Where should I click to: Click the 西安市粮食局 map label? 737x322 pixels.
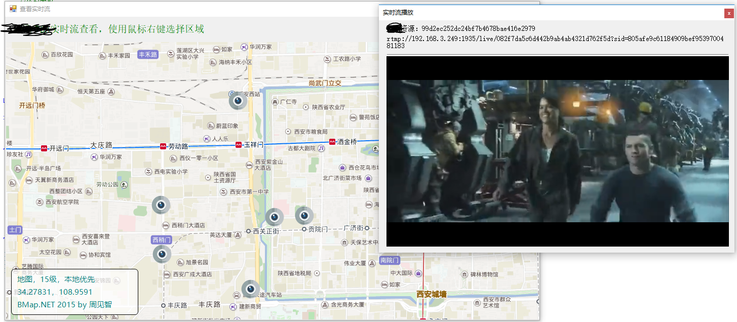pos(311,132)
